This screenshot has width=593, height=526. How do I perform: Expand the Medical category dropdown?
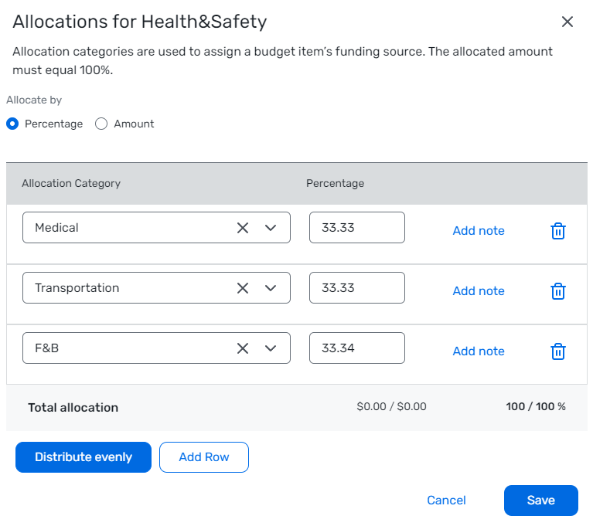tap(271, 228)
